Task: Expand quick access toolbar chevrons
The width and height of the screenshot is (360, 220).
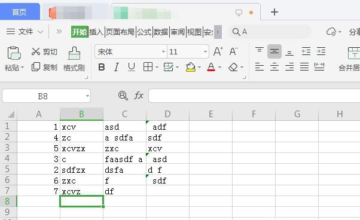Action: pyautogui.click(x=59, y=32)
